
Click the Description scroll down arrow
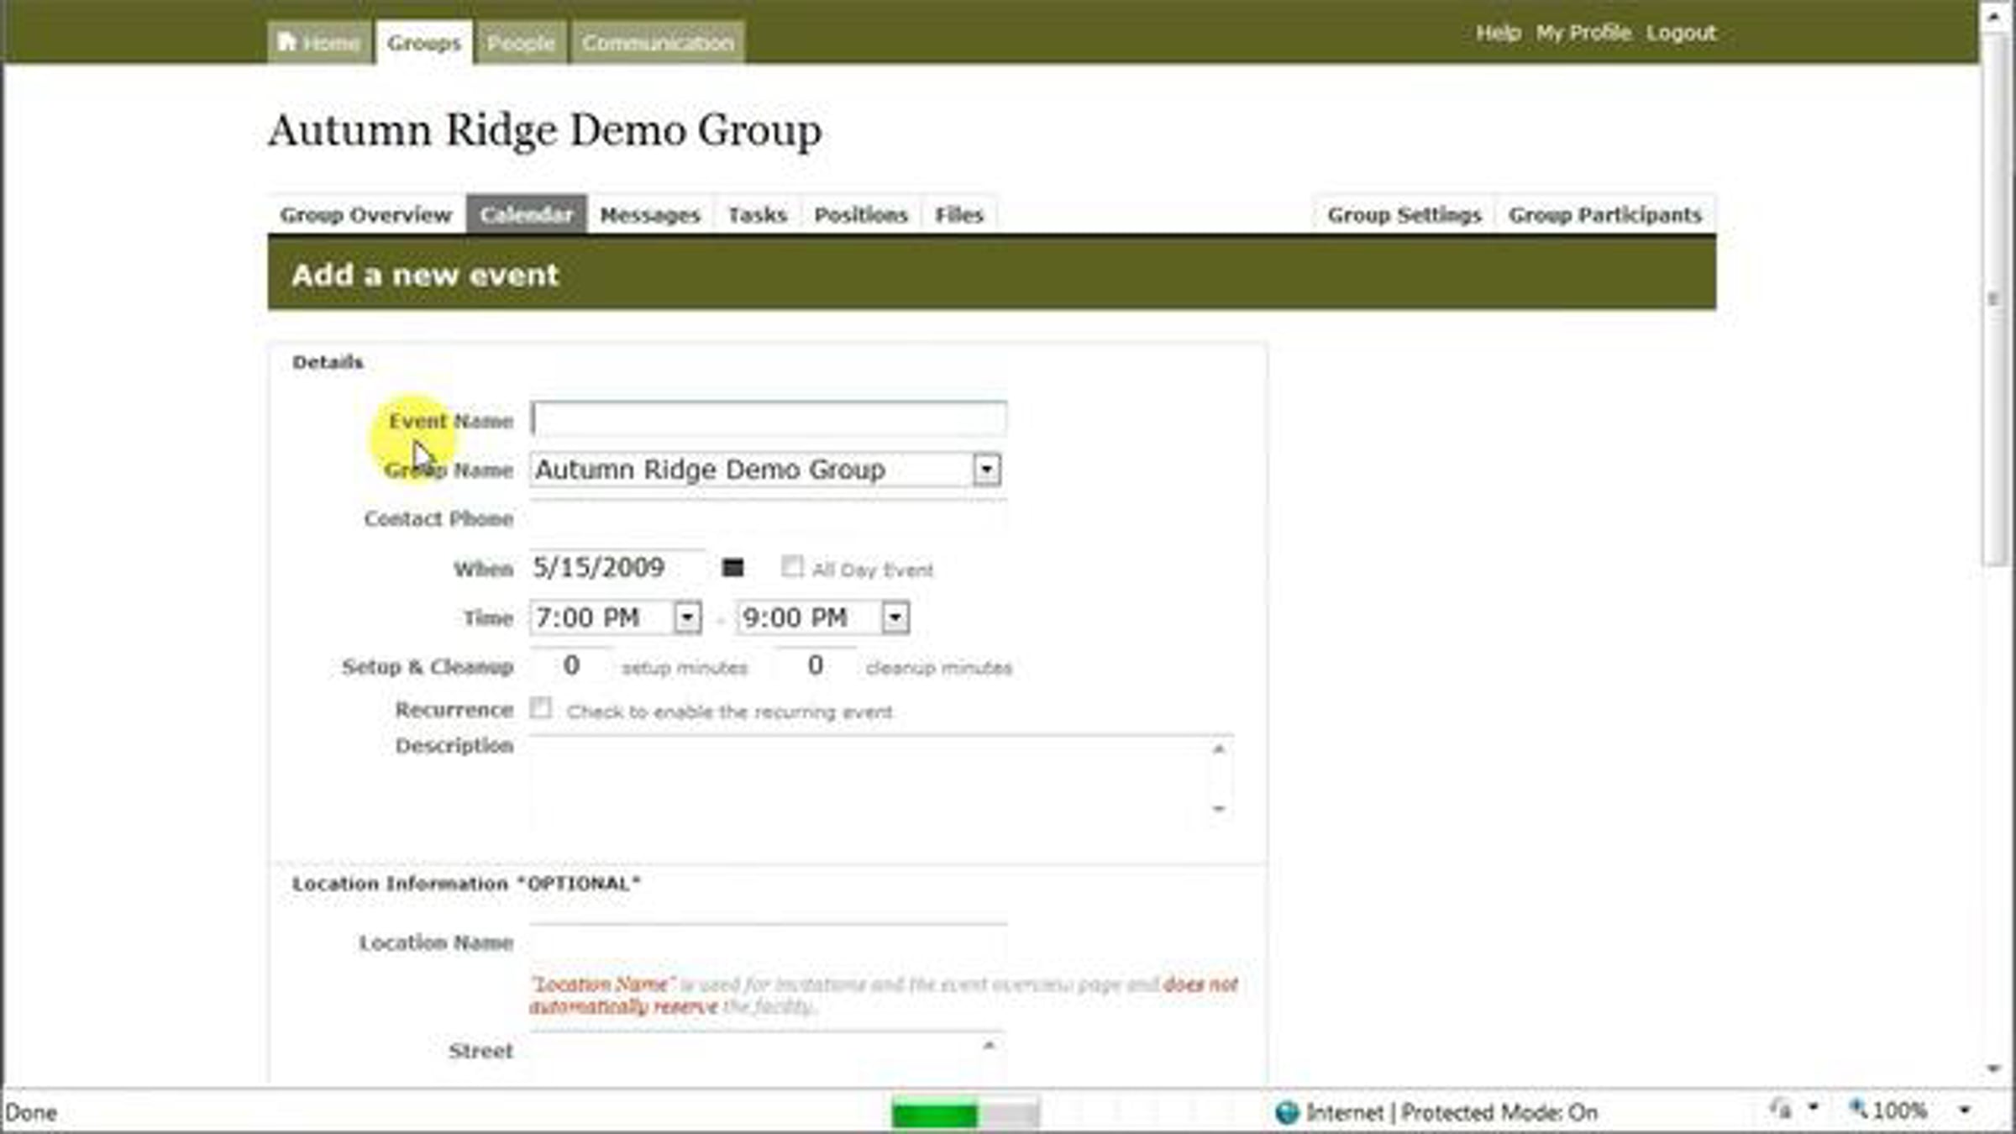[x=1219, y=809]
